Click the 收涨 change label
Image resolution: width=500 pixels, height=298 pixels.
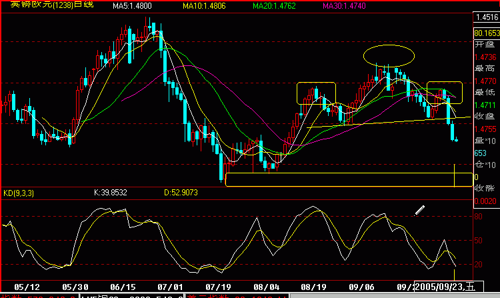coord(485,189)
